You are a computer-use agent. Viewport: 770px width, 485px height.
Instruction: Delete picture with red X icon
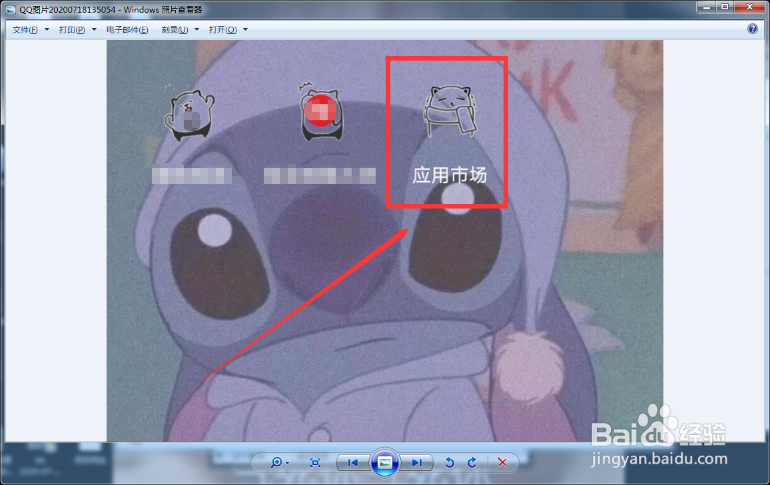[502, 463]
